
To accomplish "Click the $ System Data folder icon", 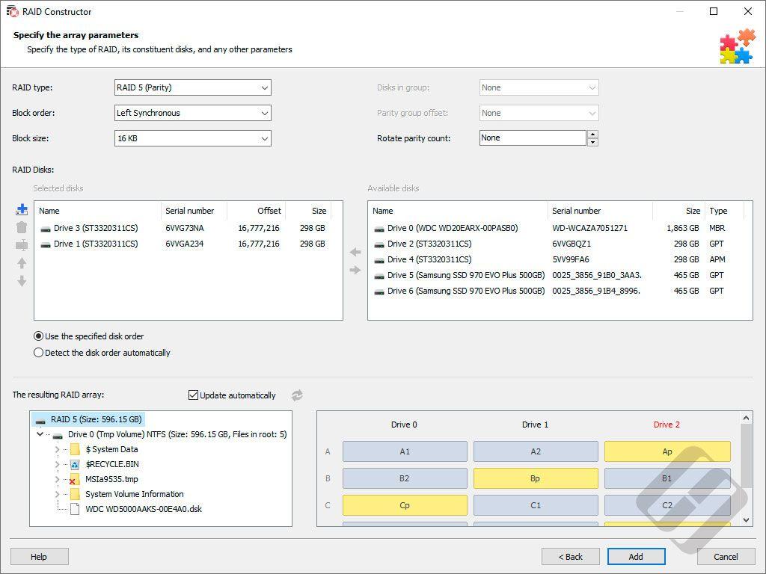I will tap(75, 449).
